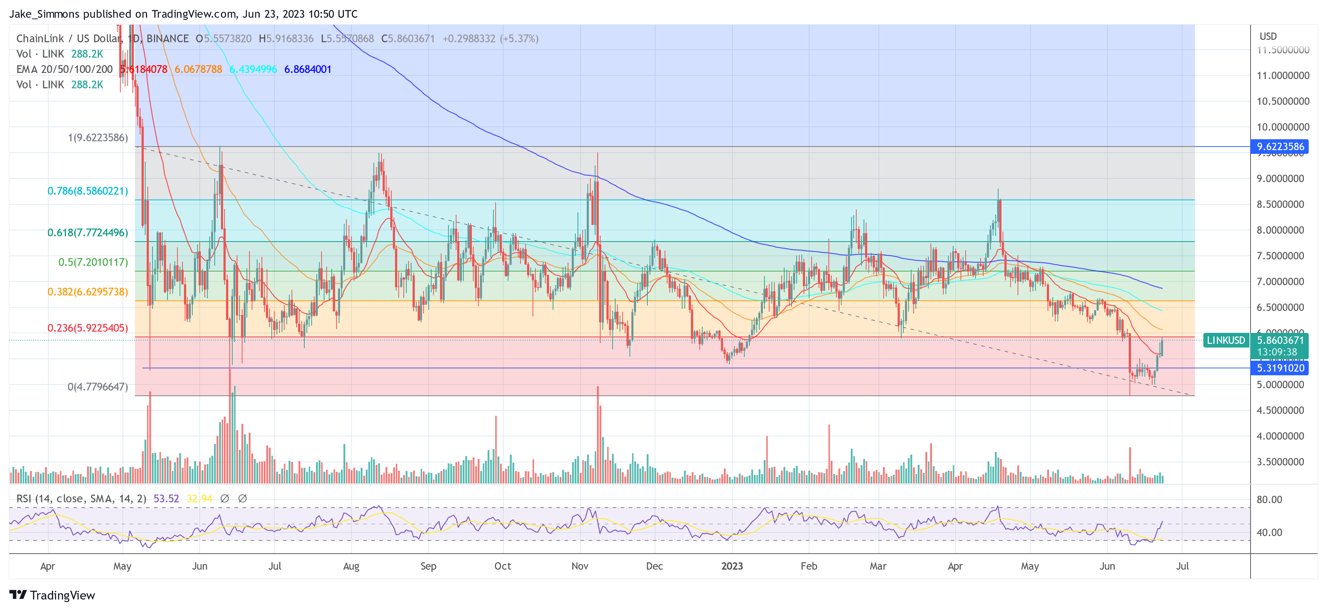The width and height of the screenshot is (1327, 611).
Task: Click the LINKUSD price tag on right scale
Action: tap(1226, 340)
